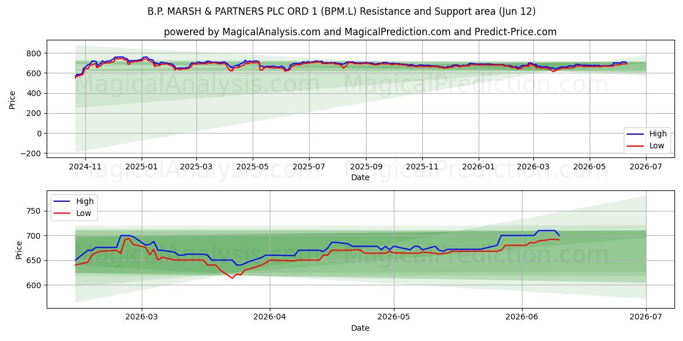Click 'Low' in bottom chart legend
The image size is (683, 341).
coord(84,213)
